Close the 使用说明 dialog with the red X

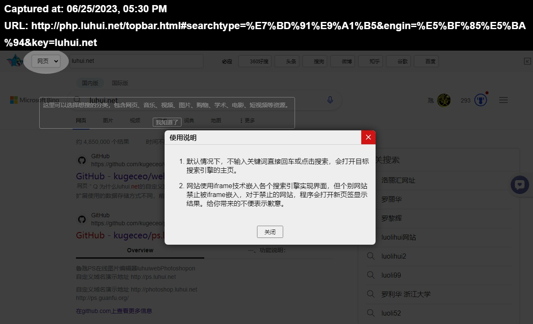(x=368, y=138)
